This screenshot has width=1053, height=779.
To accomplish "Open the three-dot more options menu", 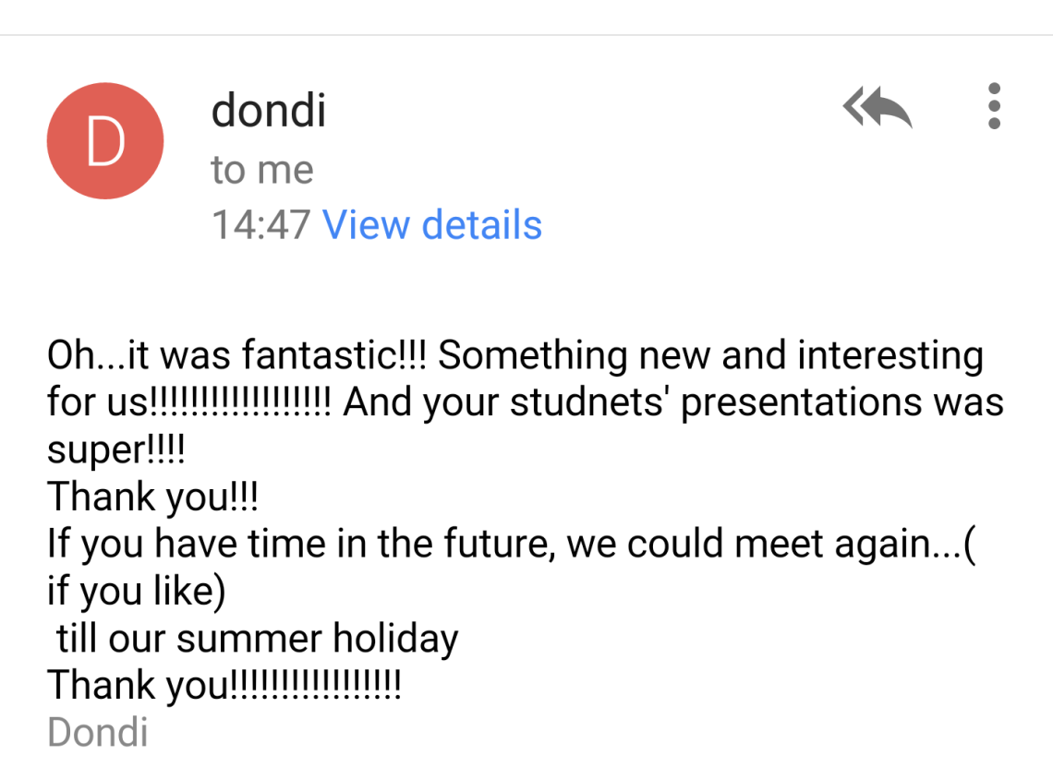I will (x=994, y=106).
